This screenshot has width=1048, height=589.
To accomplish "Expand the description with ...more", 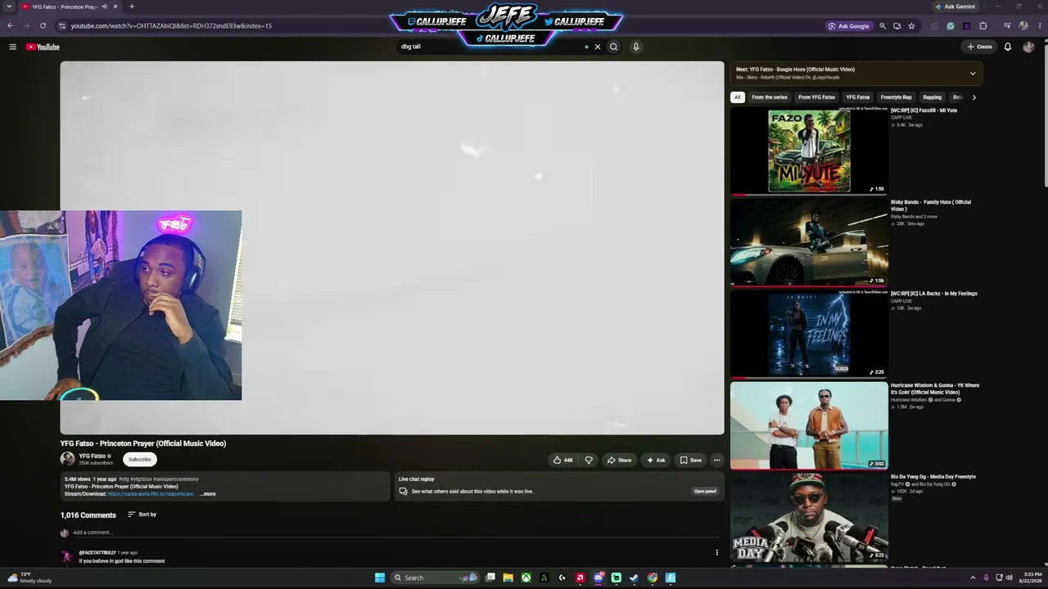I will point(208,494).
